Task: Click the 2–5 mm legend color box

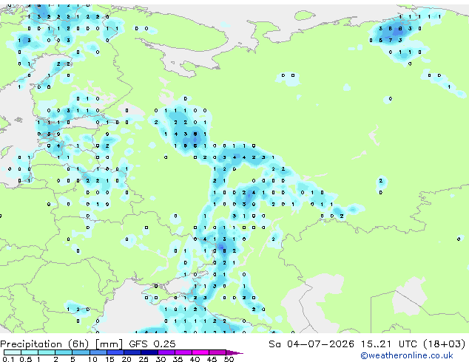Action: click(x=64, y=352)
